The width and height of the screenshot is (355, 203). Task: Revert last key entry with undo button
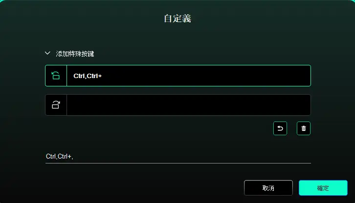(280, 128)
